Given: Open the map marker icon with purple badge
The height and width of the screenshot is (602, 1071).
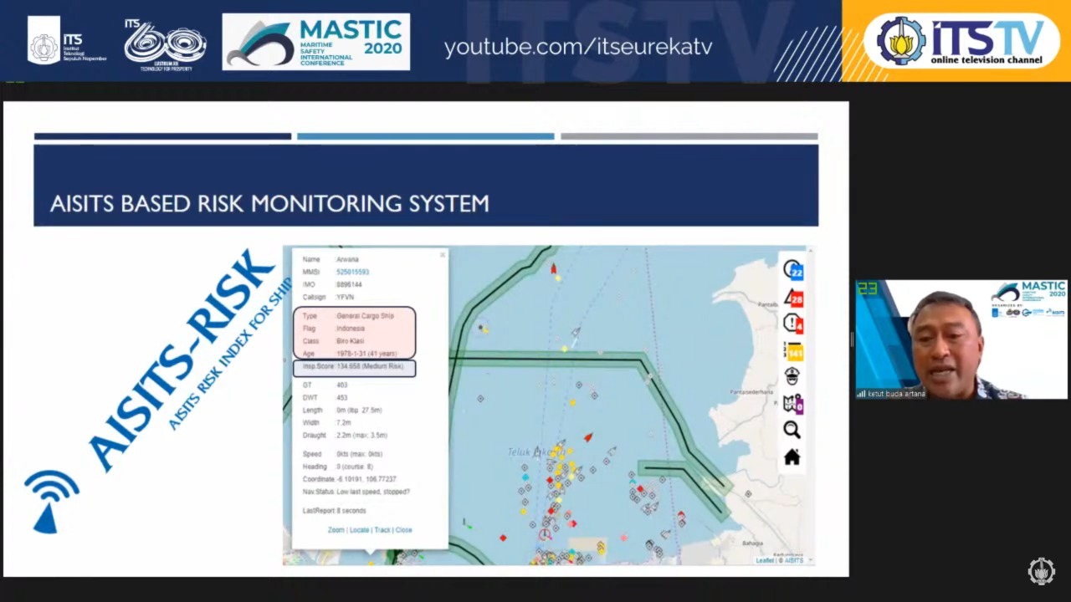Looking at the screenshot, I should (x=792, y=403).
